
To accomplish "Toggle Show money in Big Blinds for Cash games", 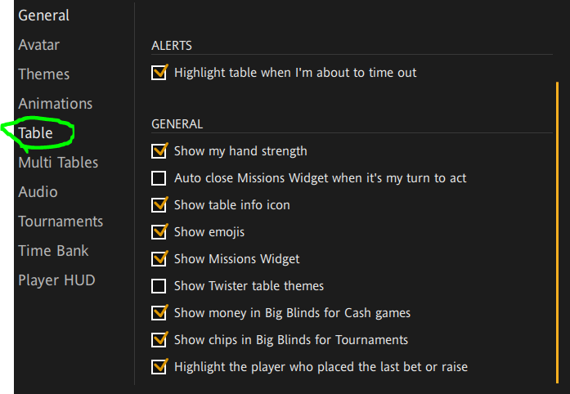I will (159, 313).
